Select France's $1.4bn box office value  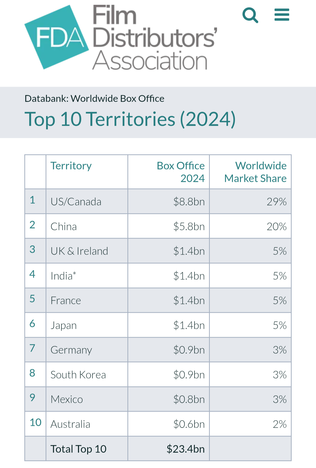[x=189, y=301]
